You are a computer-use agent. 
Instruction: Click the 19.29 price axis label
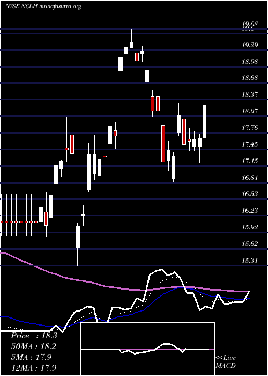tap(250, 45)
